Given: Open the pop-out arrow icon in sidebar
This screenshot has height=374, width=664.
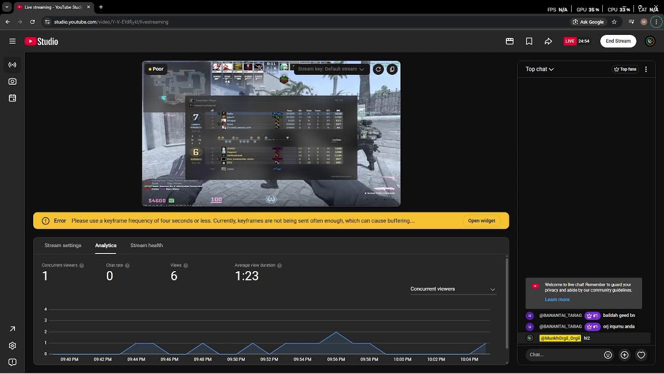Looking at the screenshot, I should (12, 329).
